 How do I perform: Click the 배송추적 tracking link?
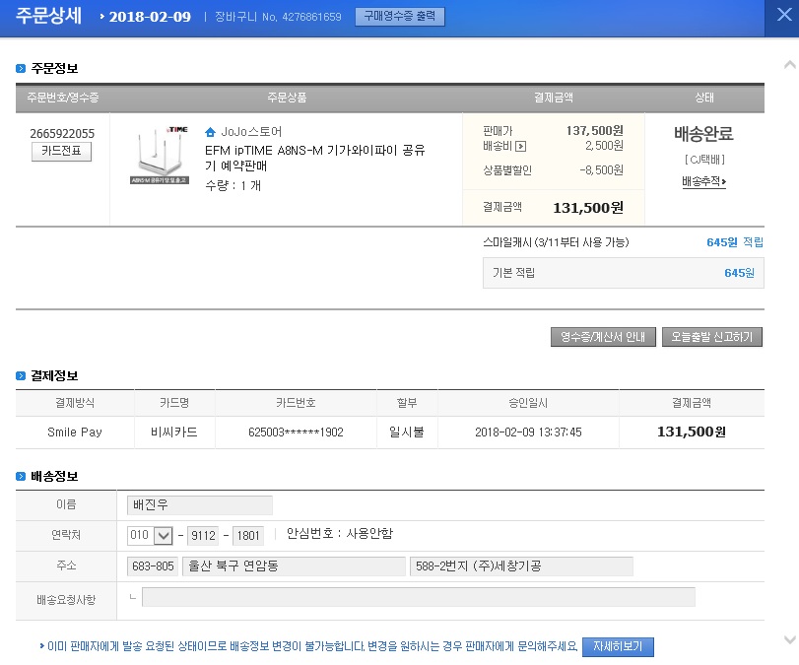pyautogui.click(x=703, y=181)
